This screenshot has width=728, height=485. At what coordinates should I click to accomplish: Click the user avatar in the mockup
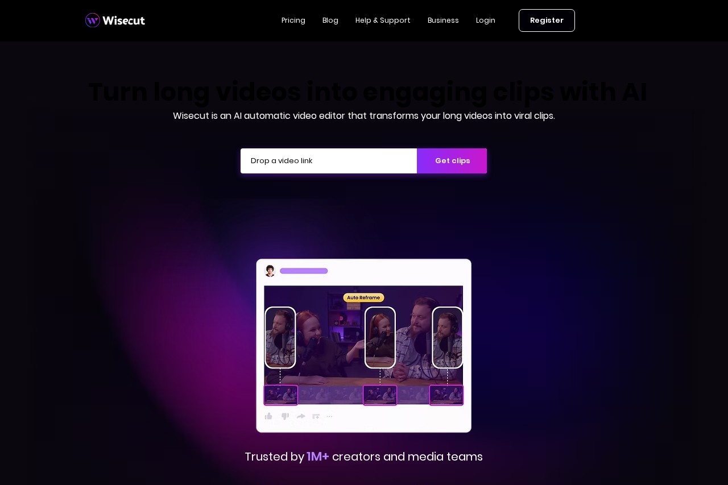tap(270, 271)
